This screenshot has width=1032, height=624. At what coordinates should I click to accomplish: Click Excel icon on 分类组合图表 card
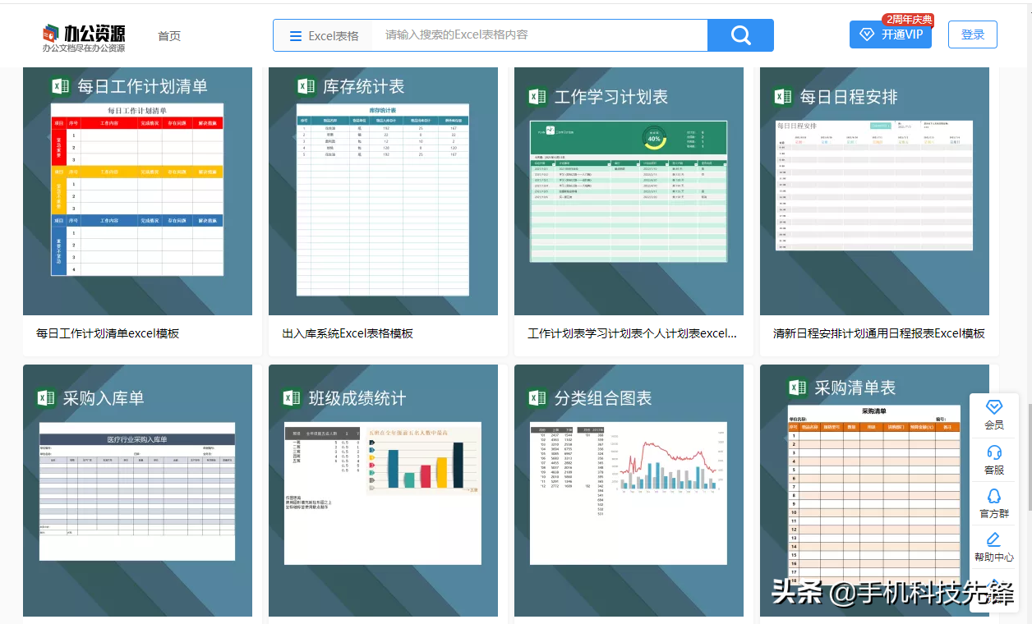[537, 398]
